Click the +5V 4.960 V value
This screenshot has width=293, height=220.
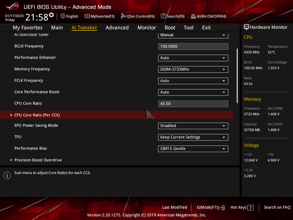[273, 161]
